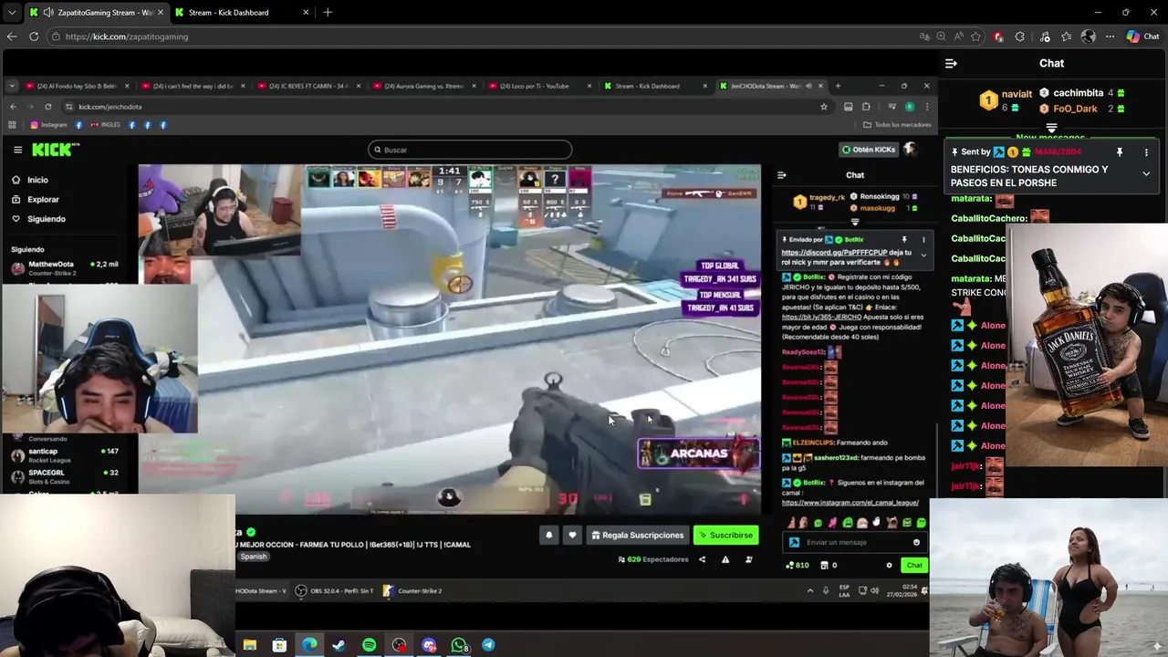Open Spotify from taskbar
Image resolution: width=1168 pixels, height=657 pixels.
369,645
